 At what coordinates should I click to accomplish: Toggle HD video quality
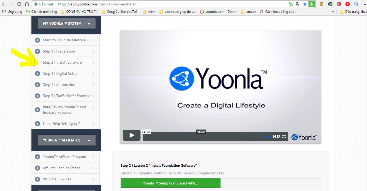(x=276, y=136)
